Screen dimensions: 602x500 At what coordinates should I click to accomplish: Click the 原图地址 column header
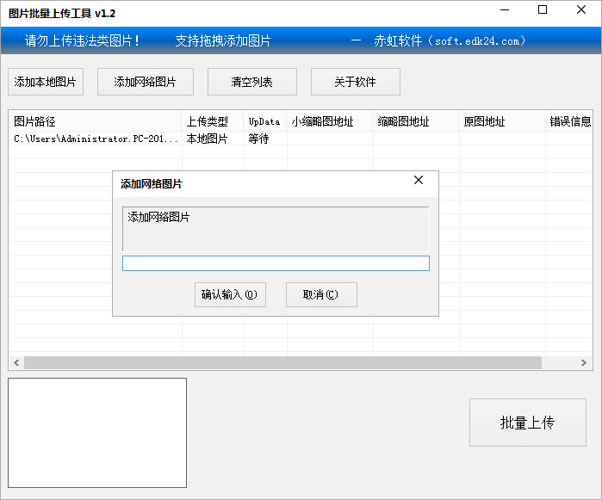[501, 122]
